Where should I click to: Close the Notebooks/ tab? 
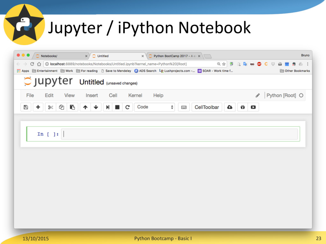click(x=86, y=56)
